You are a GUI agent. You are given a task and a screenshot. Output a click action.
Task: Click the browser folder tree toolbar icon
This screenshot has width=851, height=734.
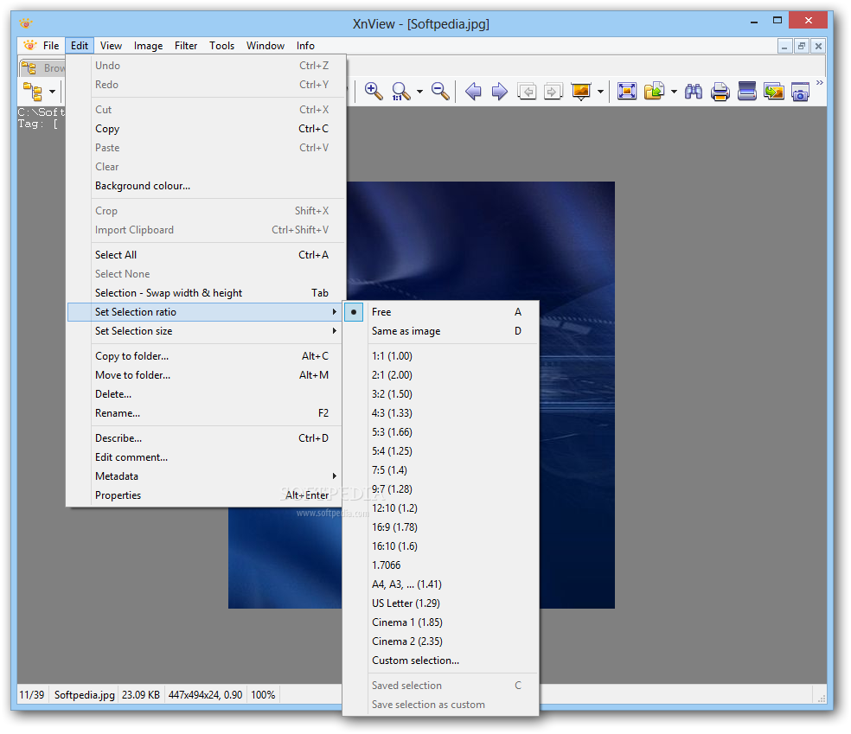(33, 91)
